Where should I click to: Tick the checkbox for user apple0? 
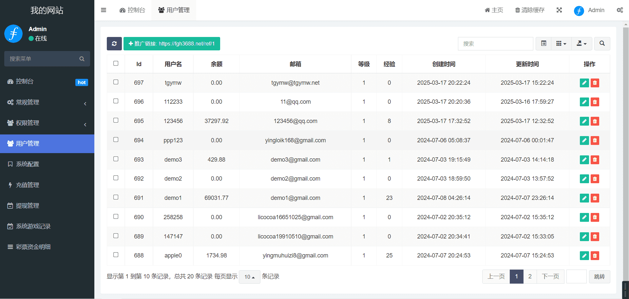116,255
